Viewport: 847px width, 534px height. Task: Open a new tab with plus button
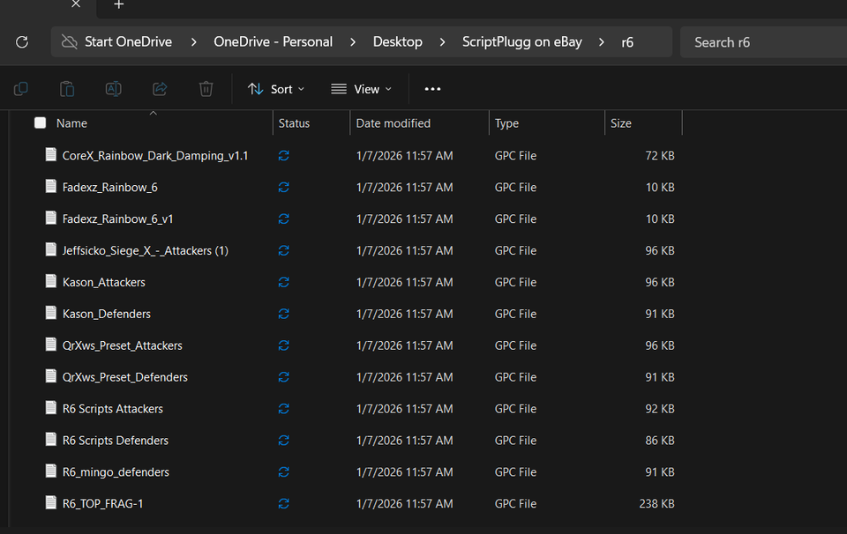pos(119,4)
